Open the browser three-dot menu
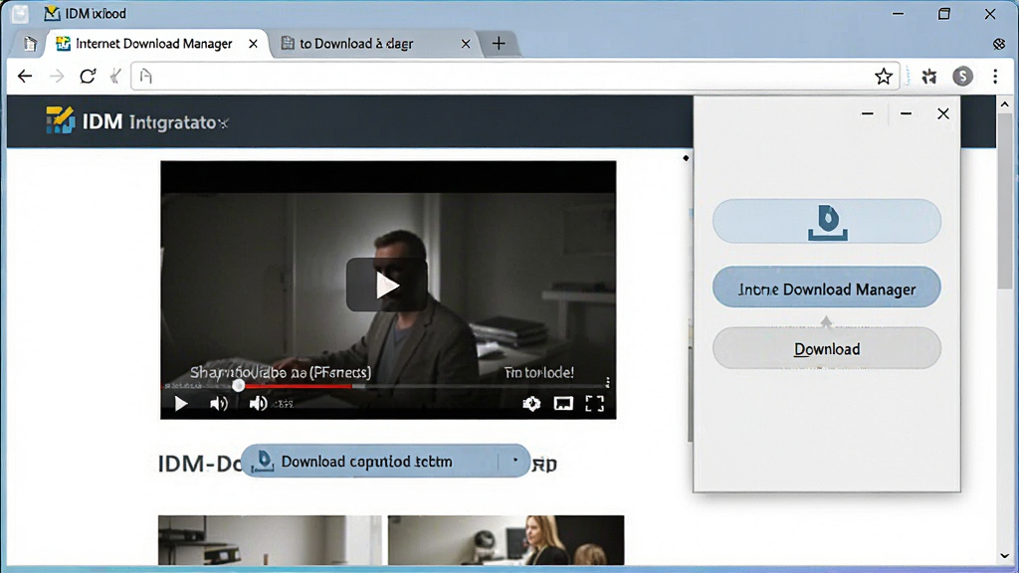The image size is (1019, 573). [995, 77]
